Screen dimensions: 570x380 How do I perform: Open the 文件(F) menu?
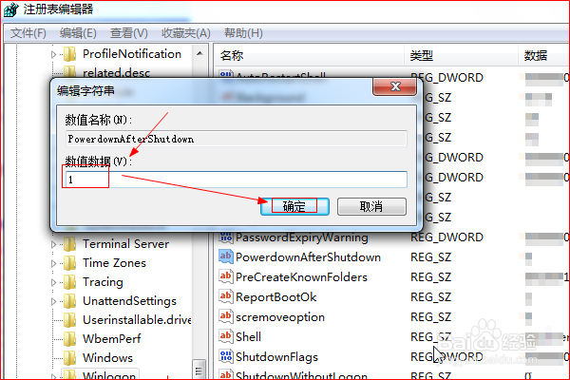[28, 33]
